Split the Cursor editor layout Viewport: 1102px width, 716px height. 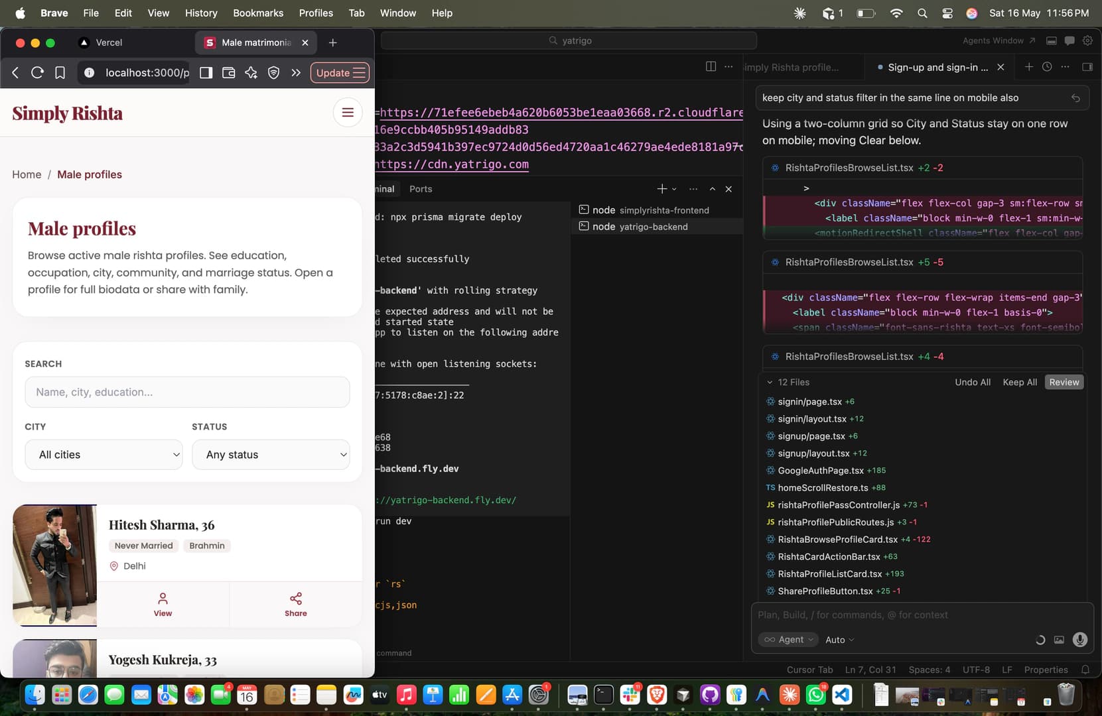pos(711,66)
